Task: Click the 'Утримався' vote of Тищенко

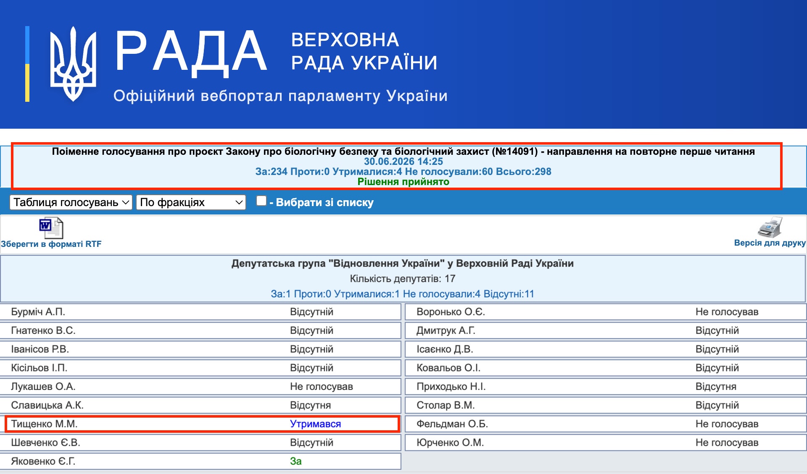Action: 315,424
